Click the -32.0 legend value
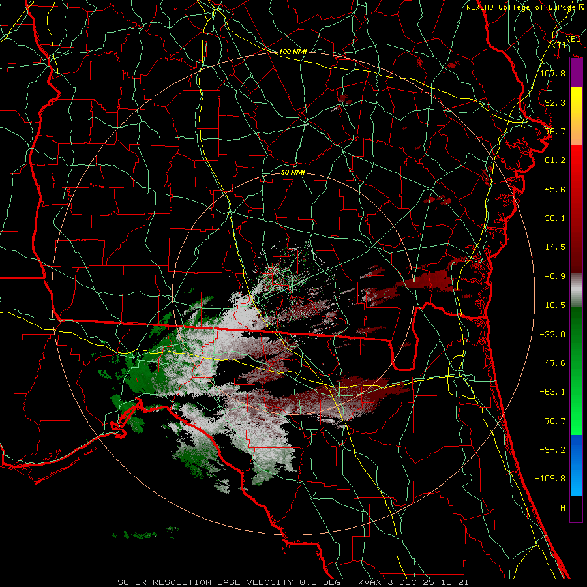 pos(552,335)
